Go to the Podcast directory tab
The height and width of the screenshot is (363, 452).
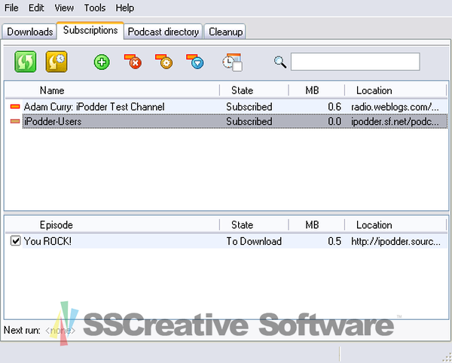click(x=163, y=32)
